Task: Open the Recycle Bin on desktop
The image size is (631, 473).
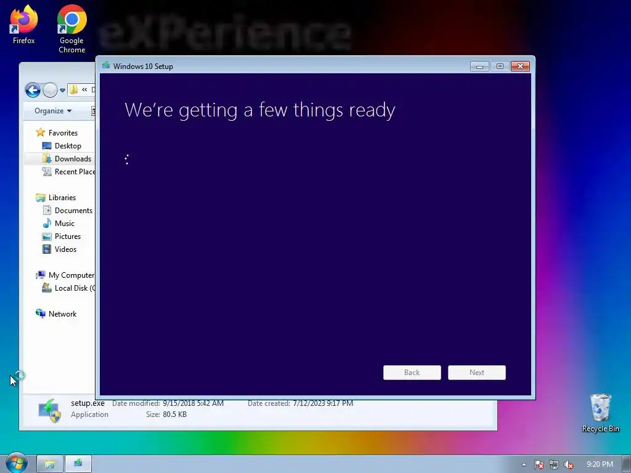Action: 600,413
